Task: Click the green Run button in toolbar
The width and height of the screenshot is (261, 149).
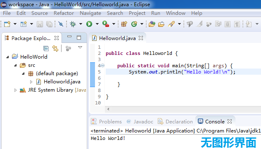Action: click(89, 24)
